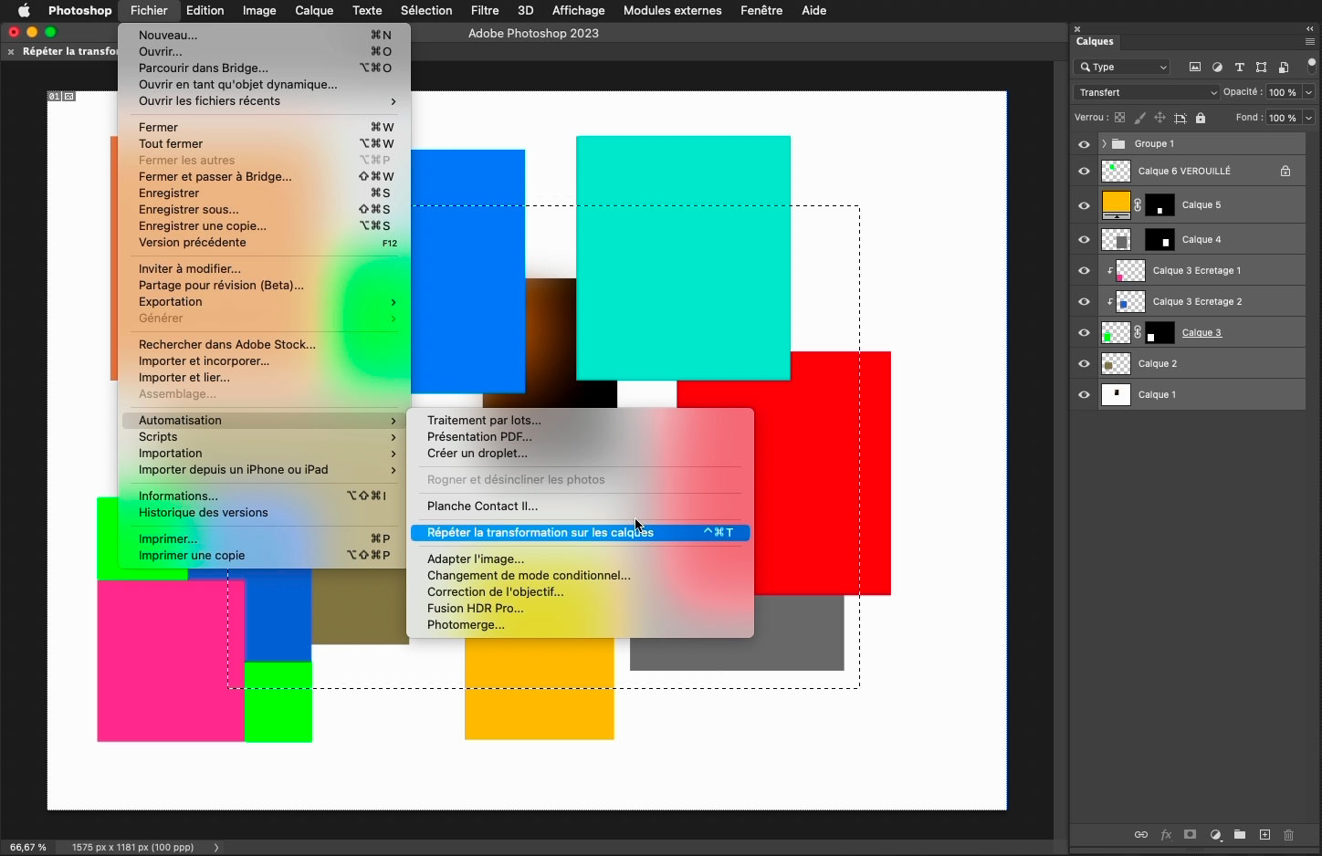This screenshot has width=1322, height=856.
Task: Click the Fond 100 % value field
Action: point(1283,118)
